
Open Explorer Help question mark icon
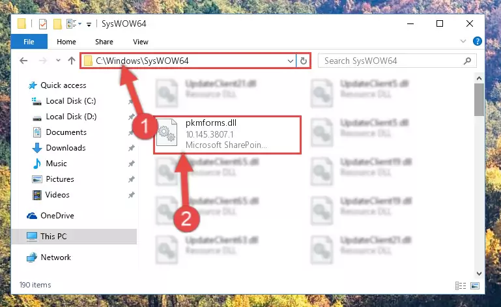coord(478,41)
